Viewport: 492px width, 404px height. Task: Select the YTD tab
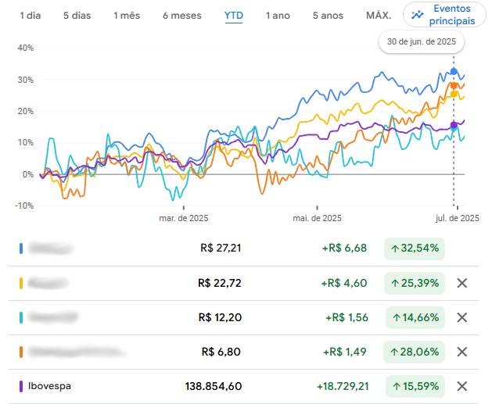[234, 16]
